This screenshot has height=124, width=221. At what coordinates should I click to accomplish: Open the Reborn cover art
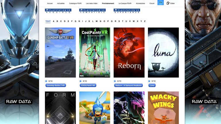tap(129, 53)
